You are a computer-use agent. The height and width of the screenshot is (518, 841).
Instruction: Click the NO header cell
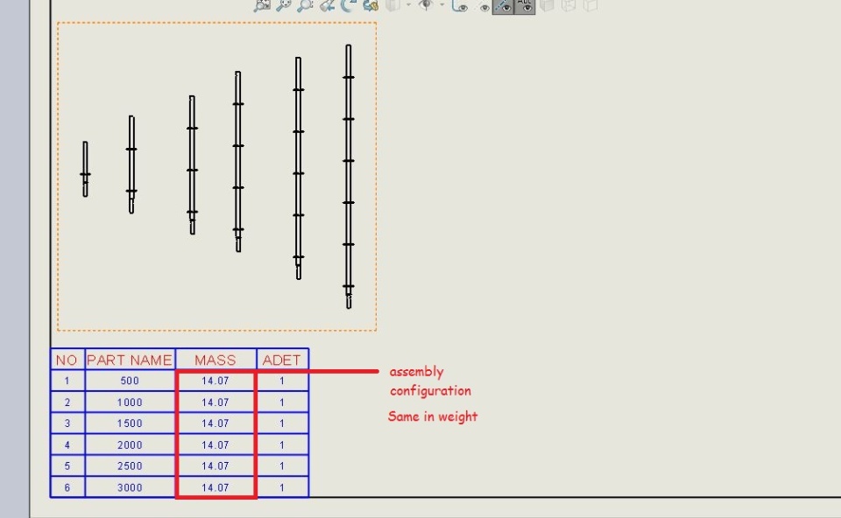(x=67, y=360)
